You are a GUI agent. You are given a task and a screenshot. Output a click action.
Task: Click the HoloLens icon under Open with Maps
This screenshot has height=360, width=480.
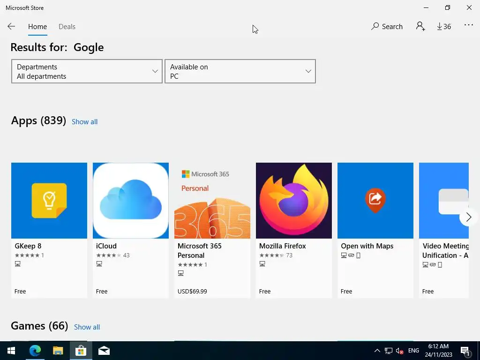coord(351,255)
